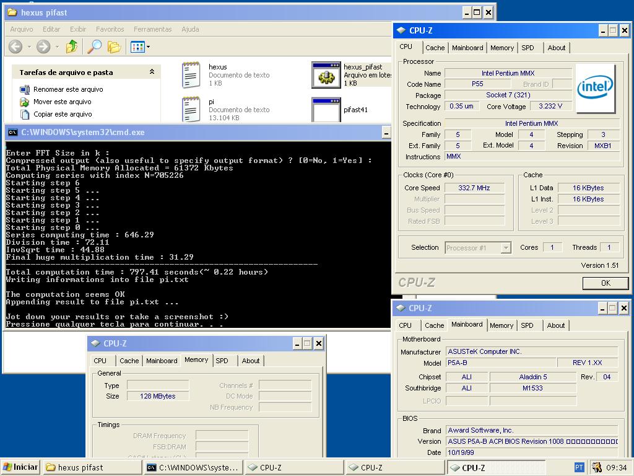
Task: Select the hexus_pifast batch file icon
Action: coord(326,75)
